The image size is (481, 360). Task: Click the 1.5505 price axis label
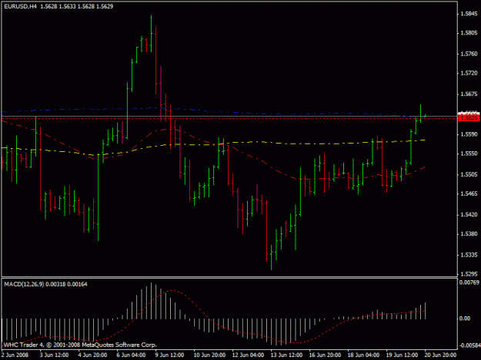(x=469, y=174)
